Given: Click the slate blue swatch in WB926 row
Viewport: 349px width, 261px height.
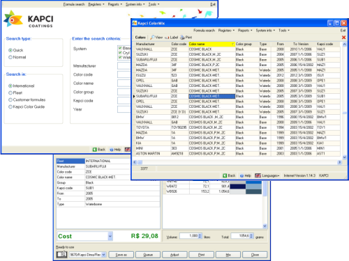Looking at the screenshot, I should click(253, 191).
